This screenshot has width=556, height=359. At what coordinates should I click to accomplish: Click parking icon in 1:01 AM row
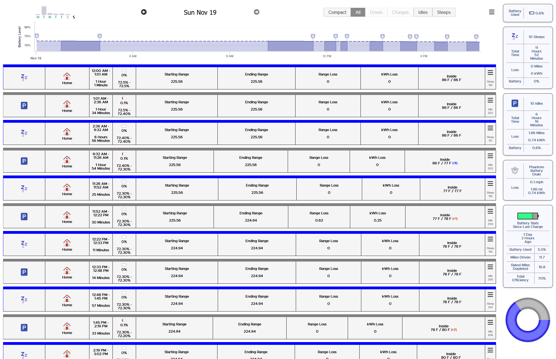click(x=24, y=106)
